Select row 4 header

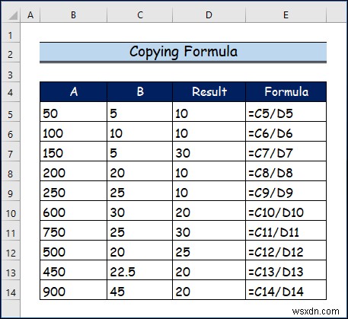click(11, 92)
